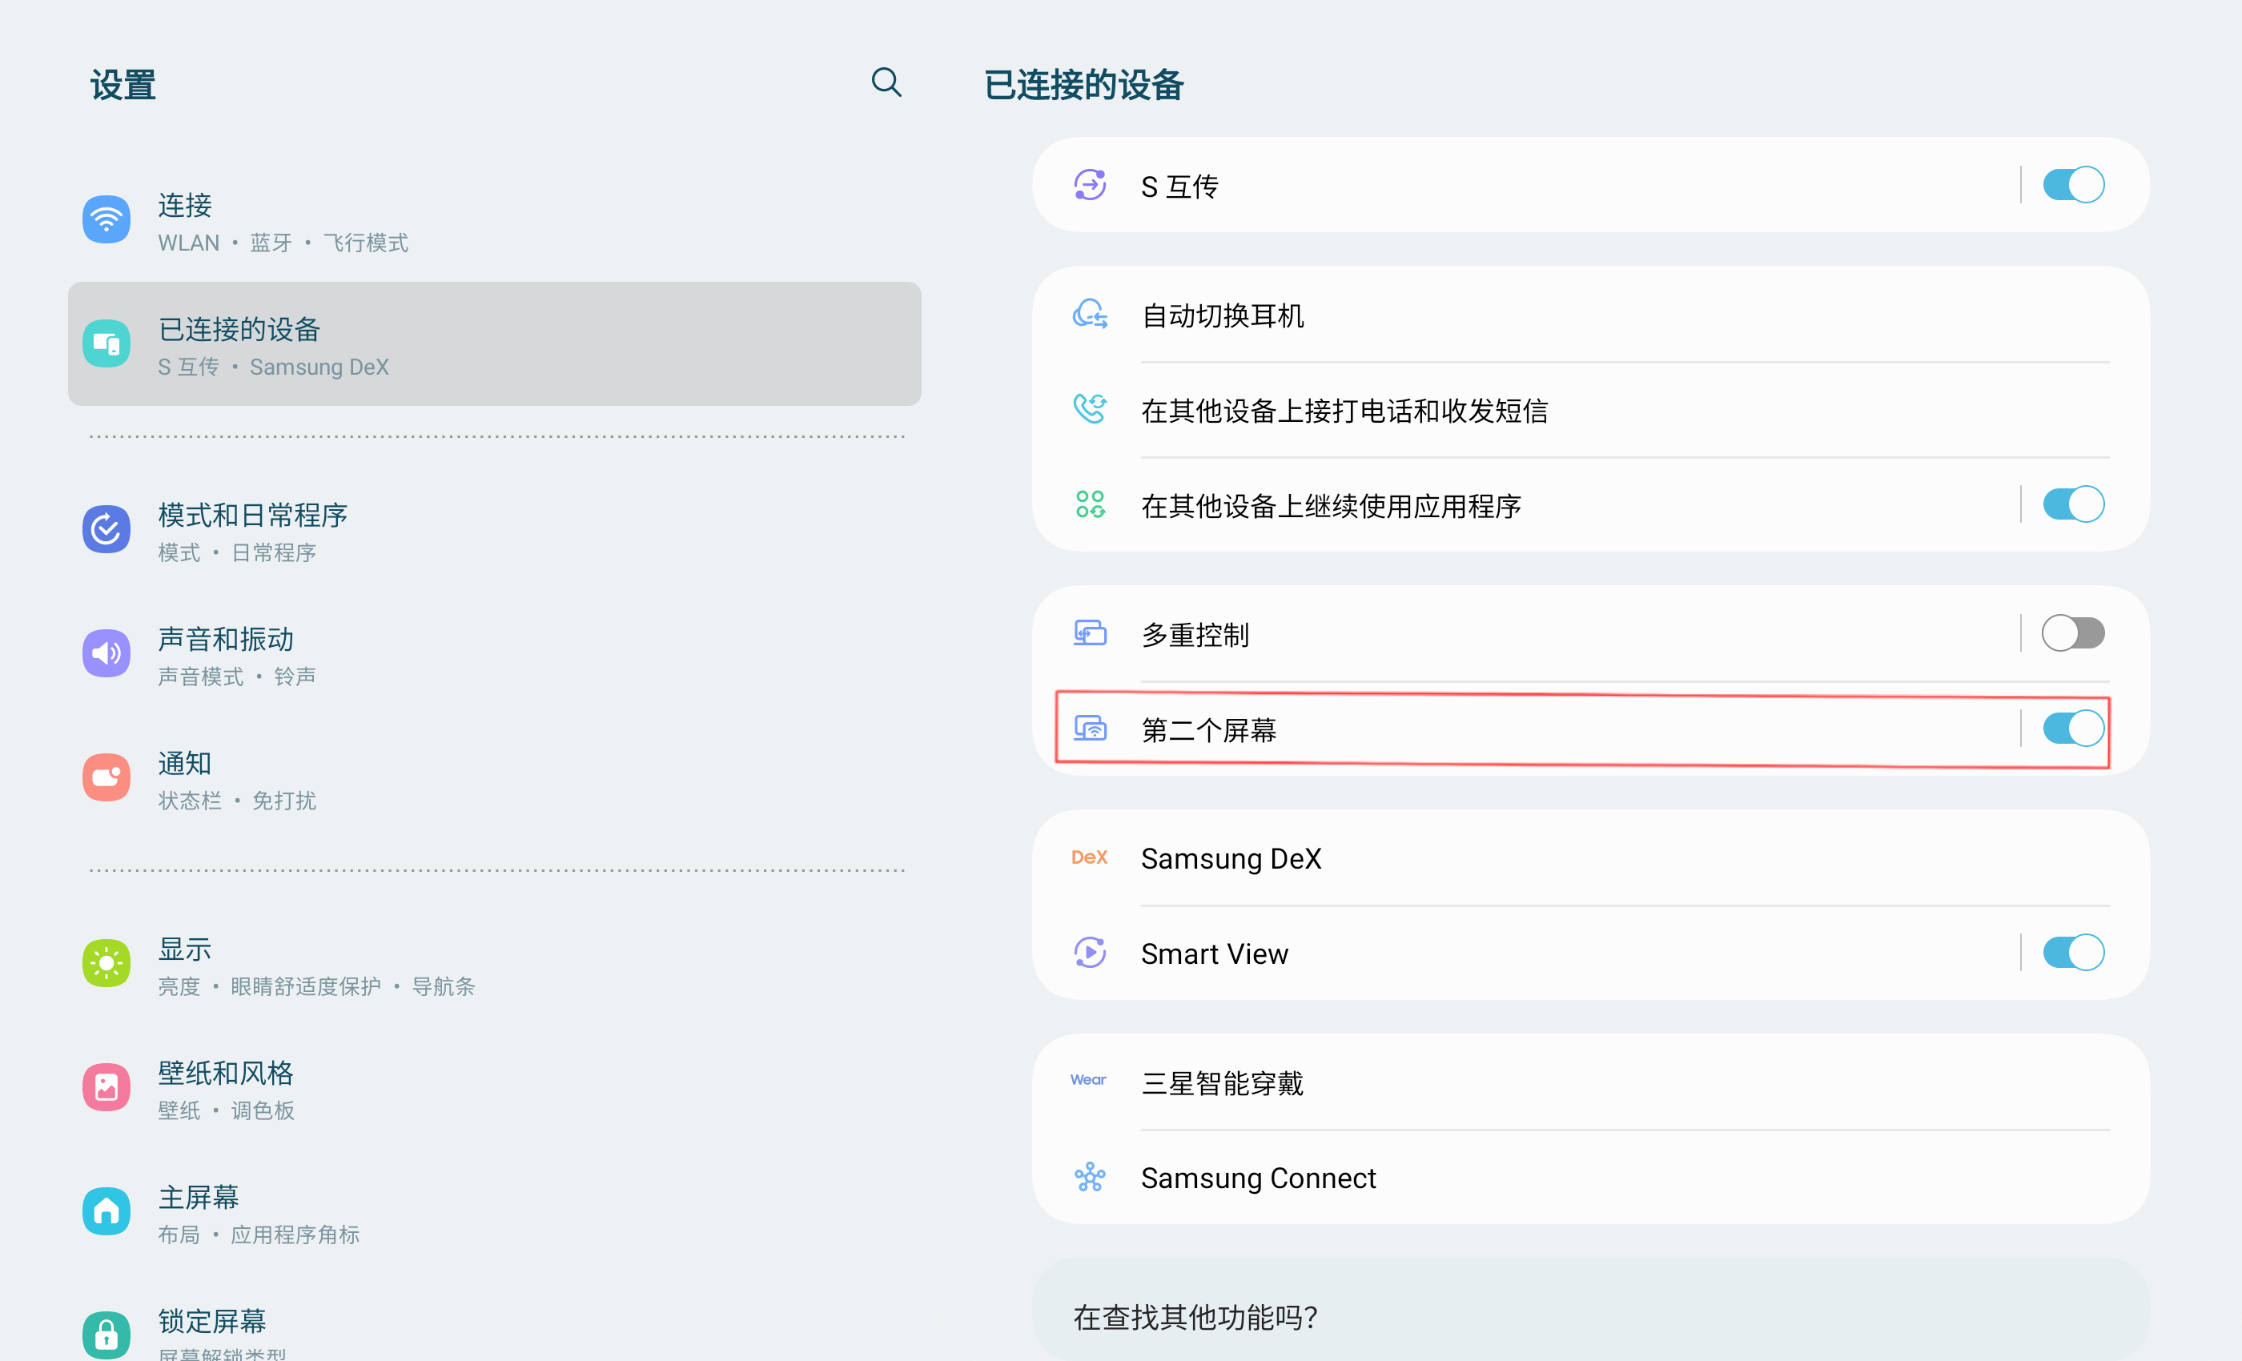2242x1361 pixels.
Task: Turn off the S 互传 toggle
Action: [2073, 186]
